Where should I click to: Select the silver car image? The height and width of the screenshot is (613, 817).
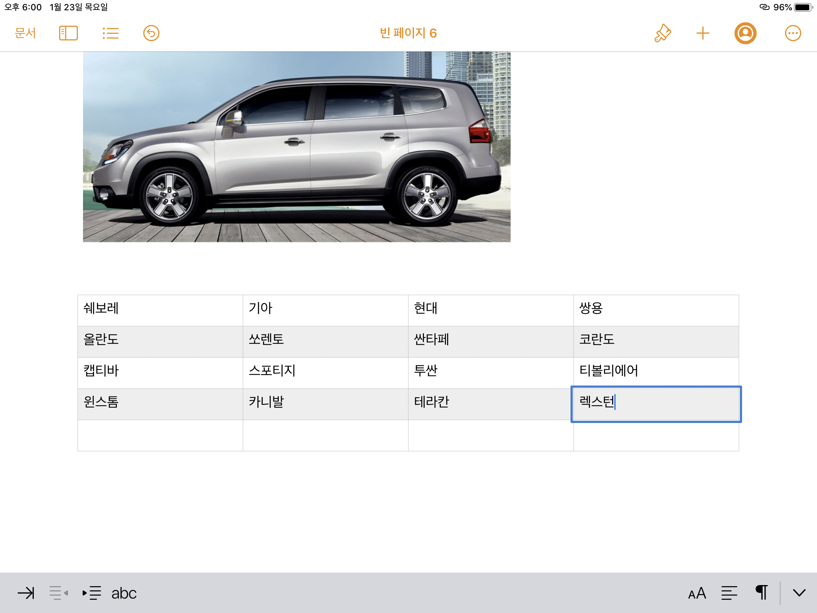pos(296,147)
